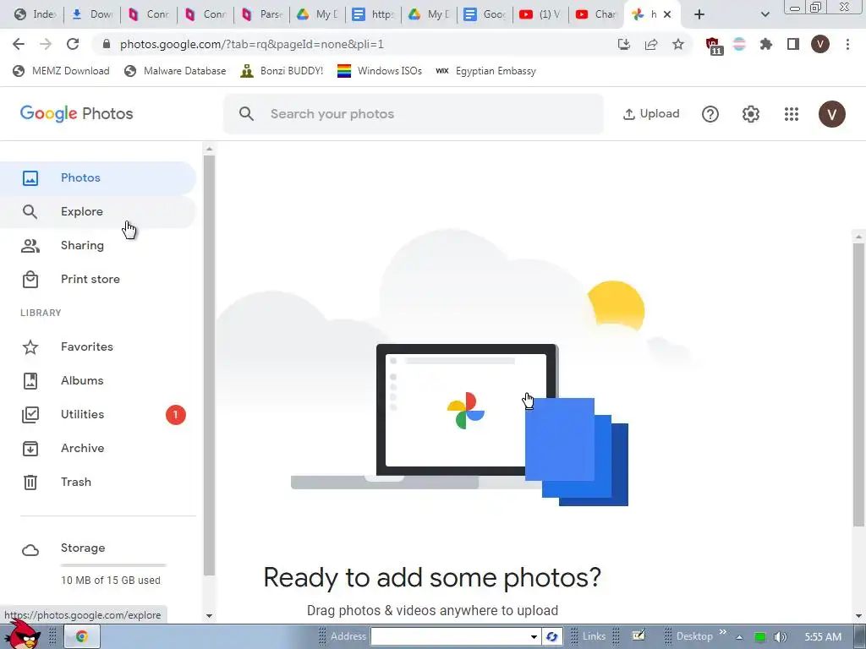Open the Print store
866x649 pixels.
(x=98, y=279)
